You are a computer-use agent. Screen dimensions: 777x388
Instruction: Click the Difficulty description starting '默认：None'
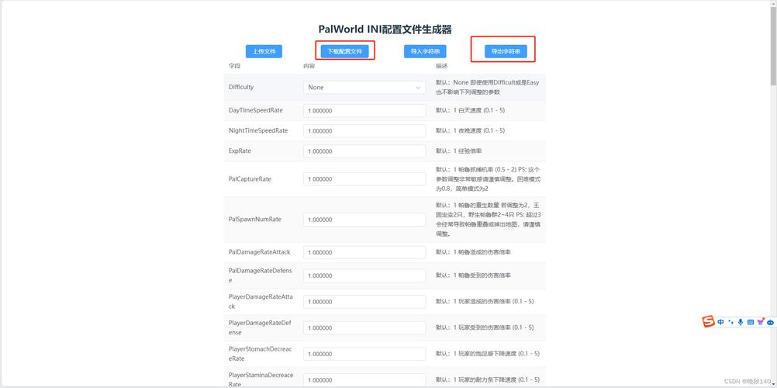[488, 88]
